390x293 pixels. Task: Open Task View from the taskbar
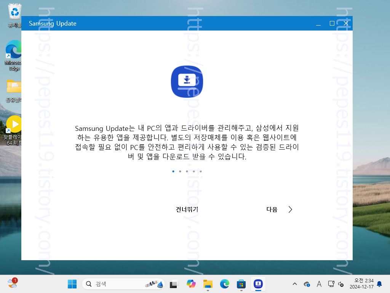point(174,284)
